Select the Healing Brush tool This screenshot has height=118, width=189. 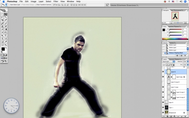[2, 24]
